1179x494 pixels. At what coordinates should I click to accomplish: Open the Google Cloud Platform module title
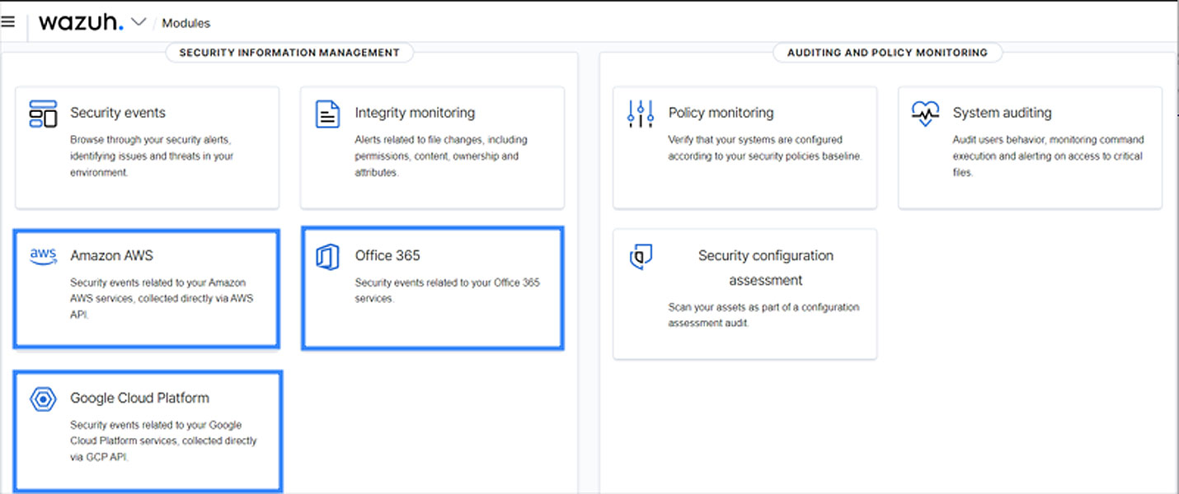tap(139, 398)
